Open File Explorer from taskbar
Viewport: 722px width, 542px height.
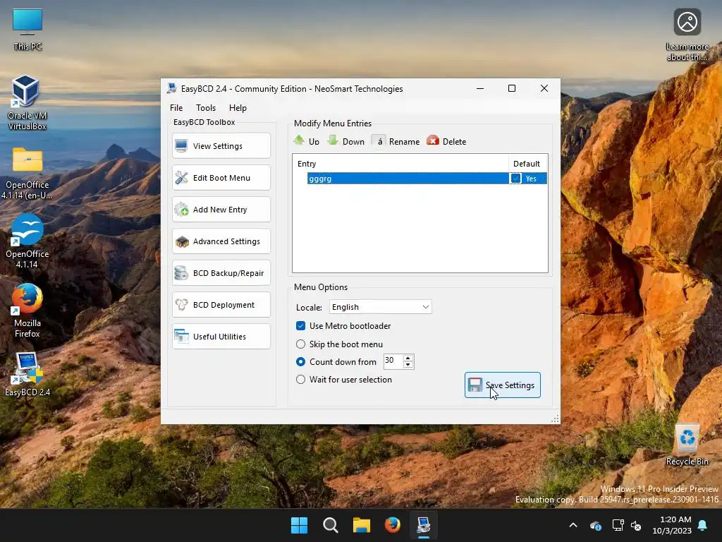[362, 525]
